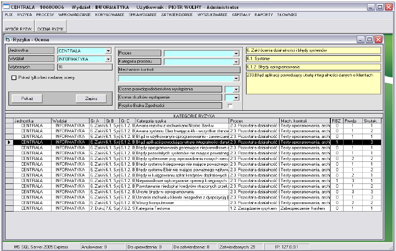Click the OCENA RYZYK toolbar button
This screenshot has height=251, width=396.
[51, 26]
